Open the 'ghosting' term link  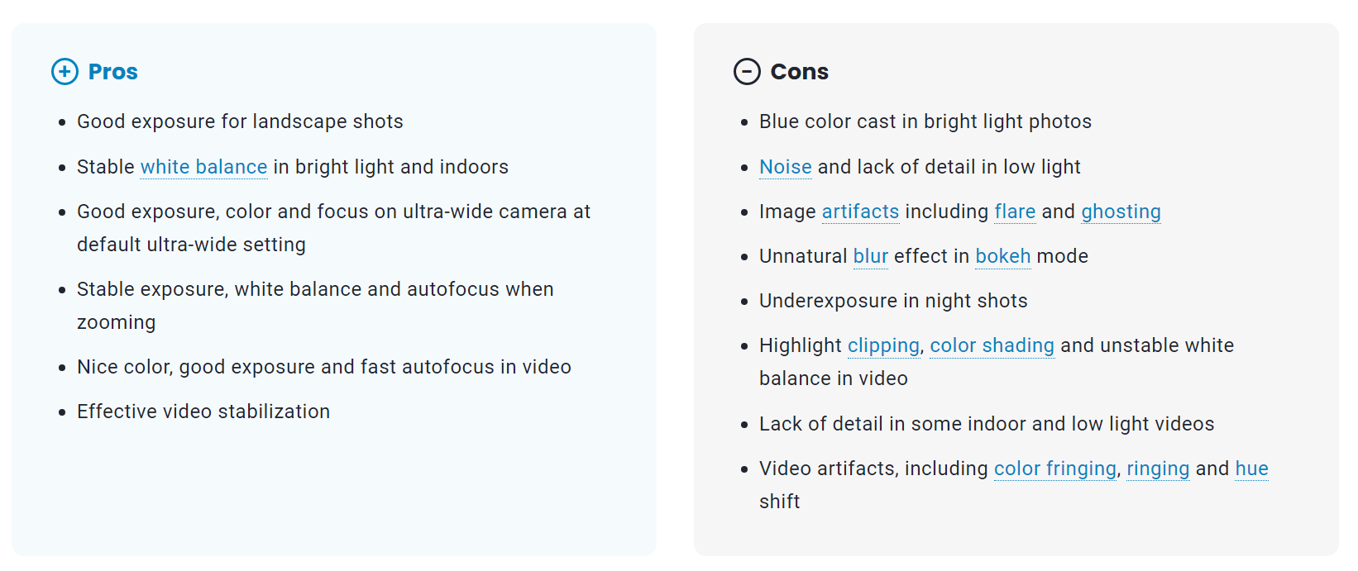pyautogui.click(x=1121, y=212)
